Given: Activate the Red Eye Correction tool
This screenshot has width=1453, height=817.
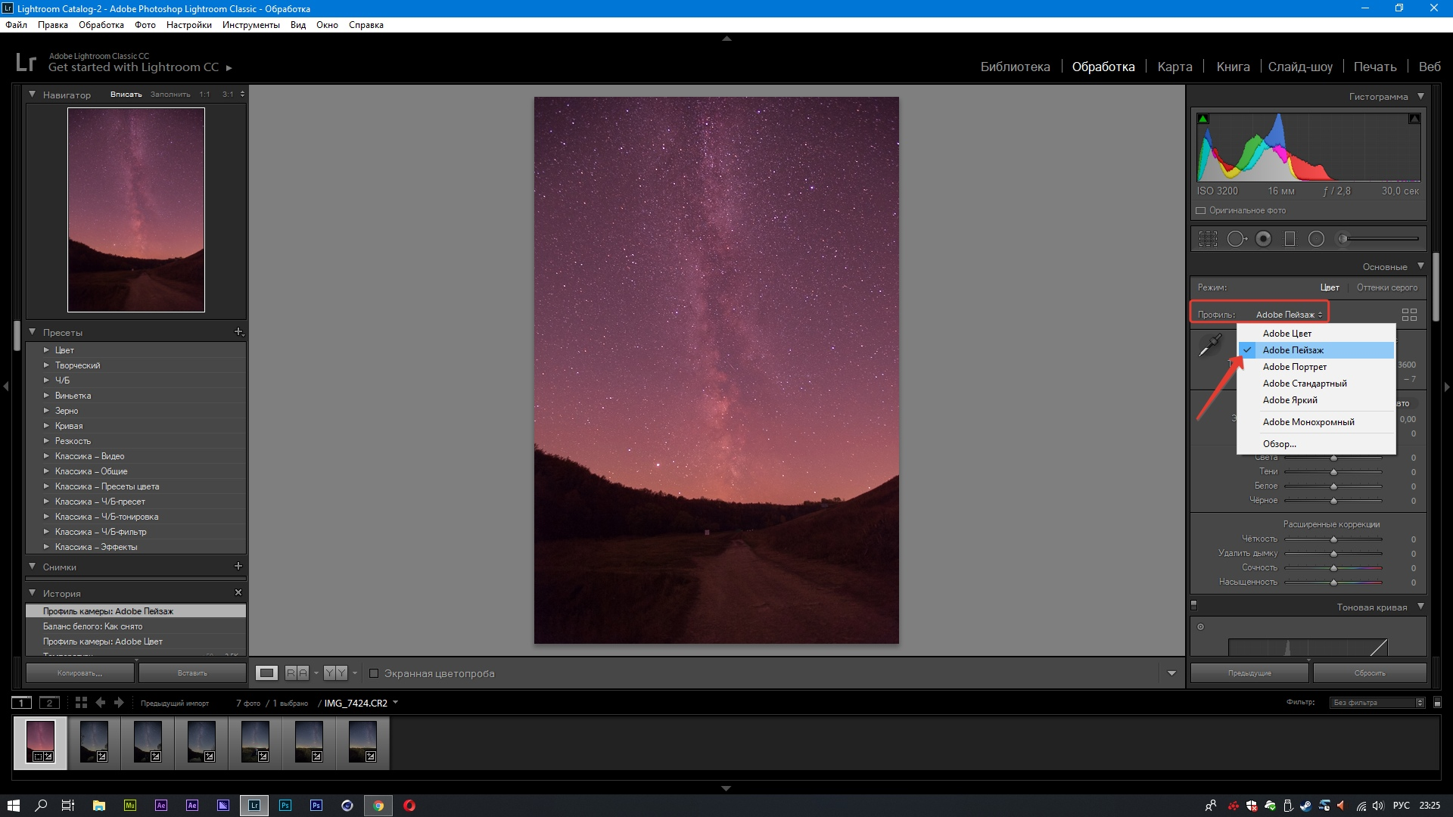Looking at the screenshot, I should coord(1263,239).
